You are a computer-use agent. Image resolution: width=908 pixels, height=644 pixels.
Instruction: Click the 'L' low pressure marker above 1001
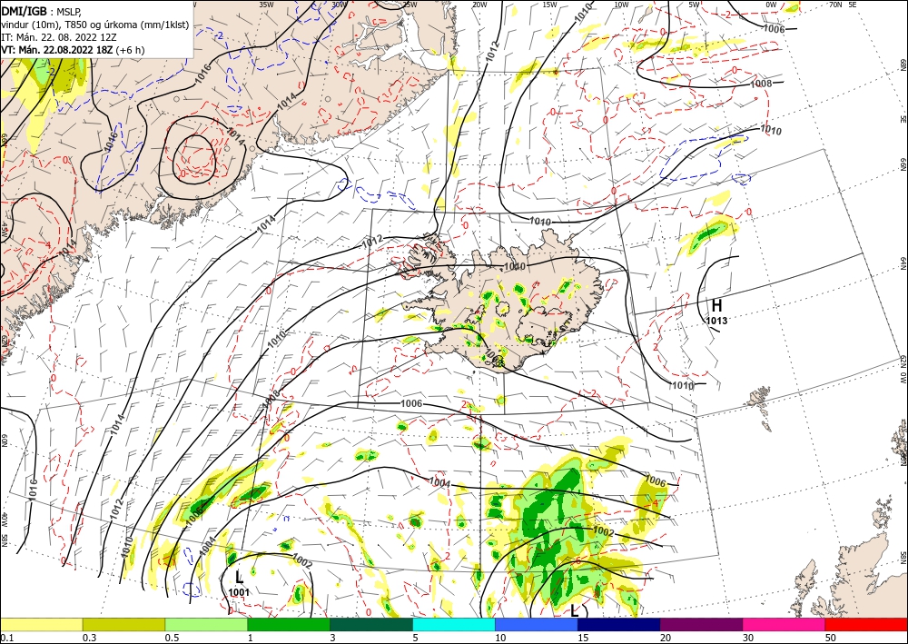239,577
